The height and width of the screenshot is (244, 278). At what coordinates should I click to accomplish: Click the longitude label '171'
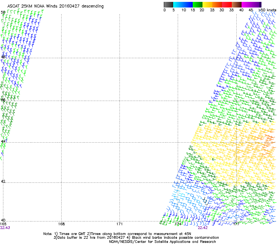click(x=119, y=224)
